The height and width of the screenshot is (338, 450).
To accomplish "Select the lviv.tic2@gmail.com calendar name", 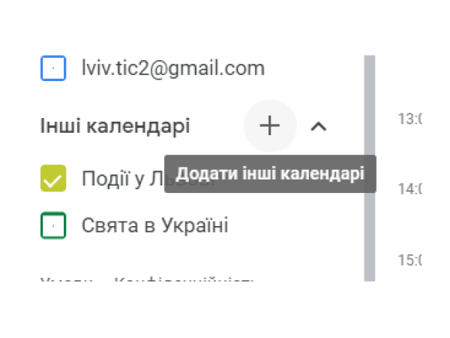I will tap(173, 68).
